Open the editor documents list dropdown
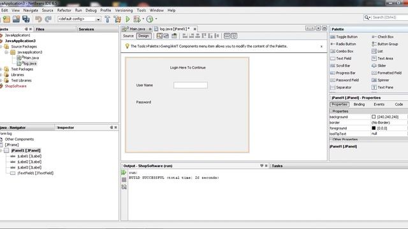 (318, 28)
